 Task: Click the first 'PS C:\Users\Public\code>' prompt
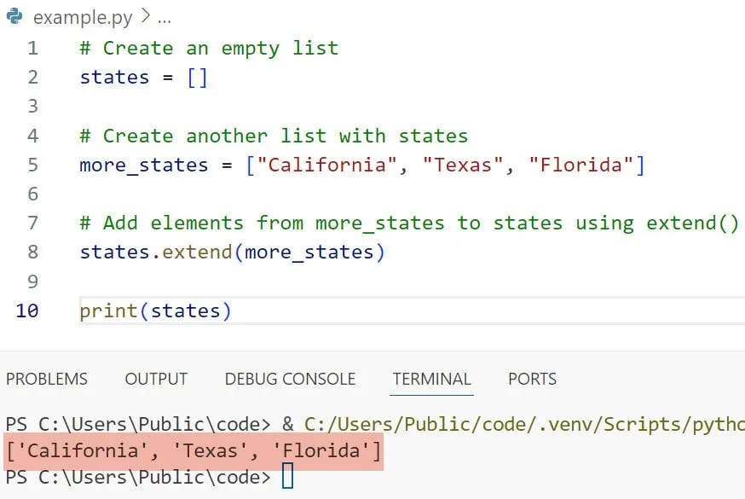click(138, 425)
